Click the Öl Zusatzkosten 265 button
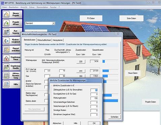161x125 pixels. tap(81, 71)
